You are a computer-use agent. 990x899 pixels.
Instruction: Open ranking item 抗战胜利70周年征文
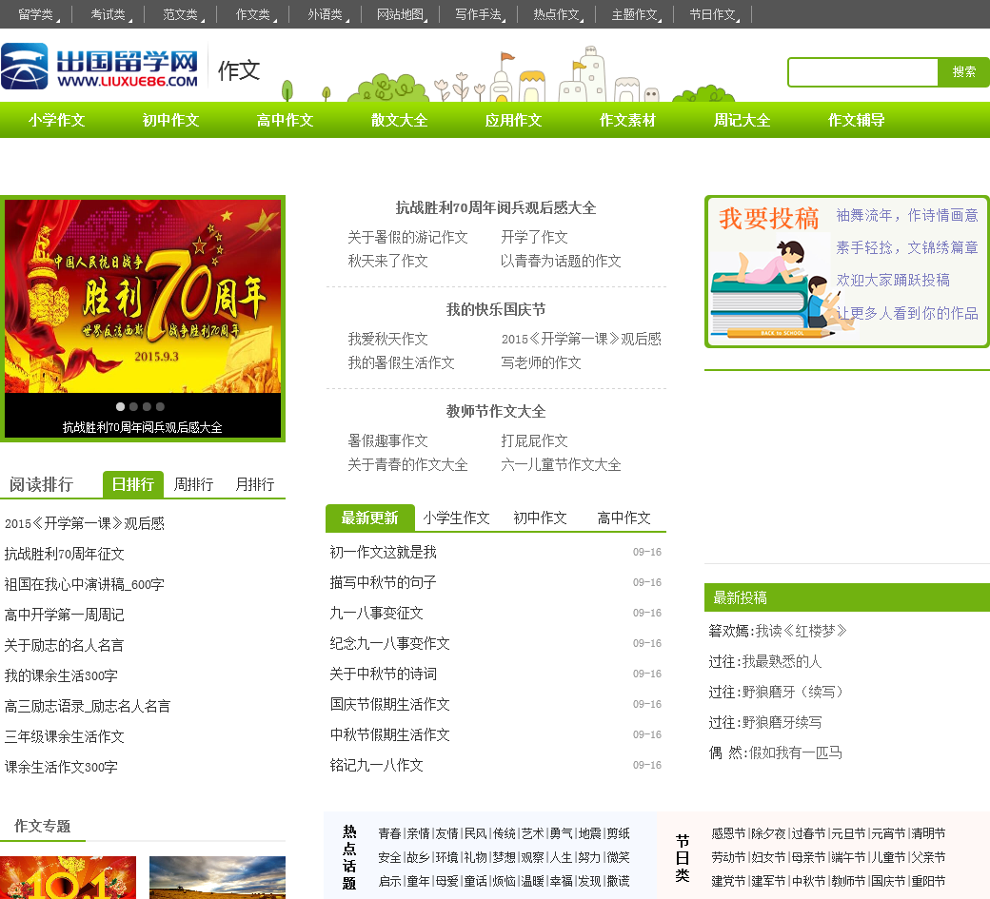[x=65, y=554]
